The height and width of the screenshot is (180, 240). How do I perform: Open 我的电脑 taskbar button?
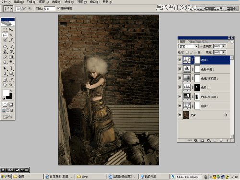(x=154, y=176)
